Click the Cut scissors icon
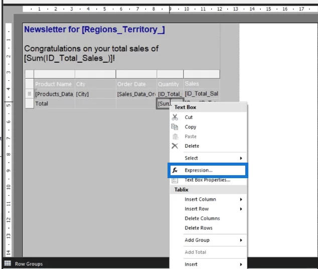 click(175, 117)
